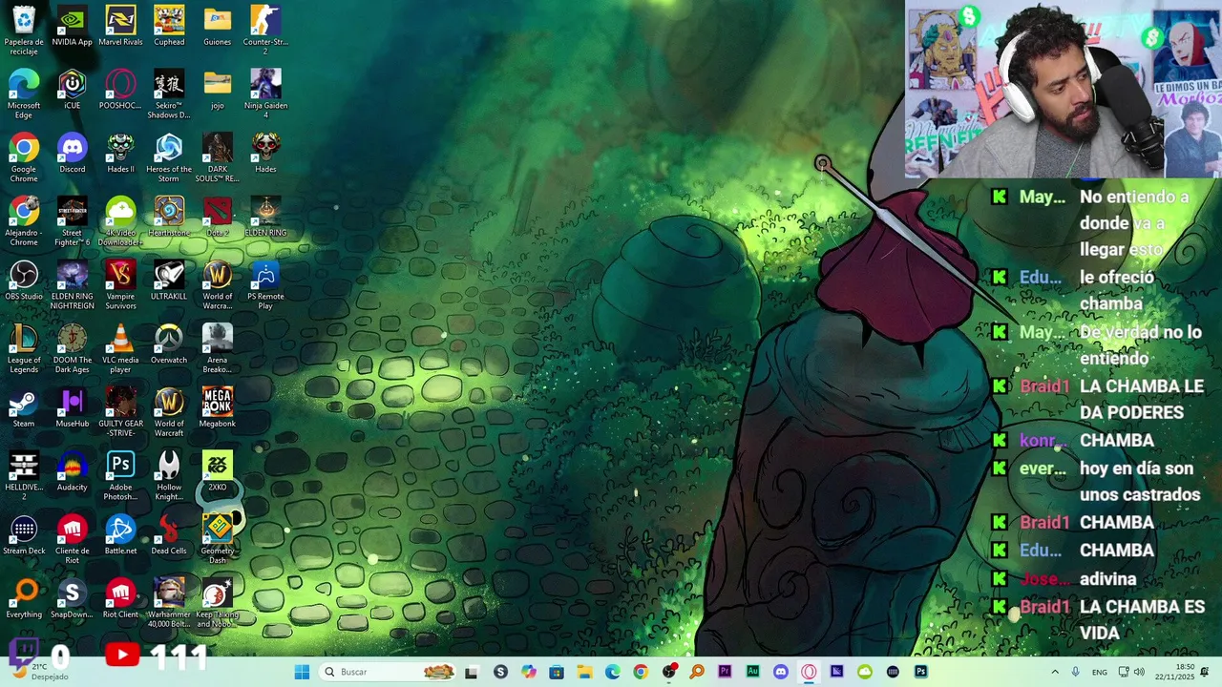Select DOOM The Dark Ages icon

coord(73,349)
